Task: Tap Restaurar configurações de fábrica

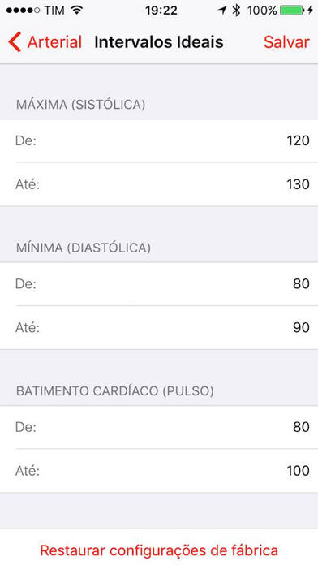Action: click(159, 550)
